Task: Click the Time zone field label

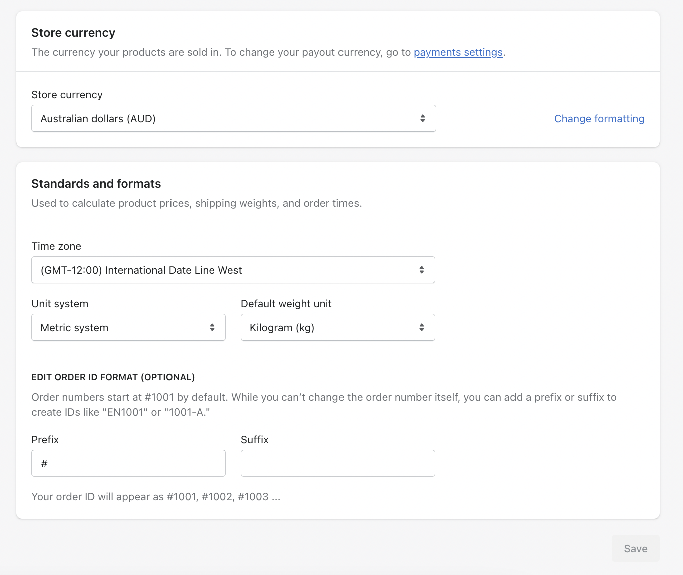Action: click(x=56, y=246)
